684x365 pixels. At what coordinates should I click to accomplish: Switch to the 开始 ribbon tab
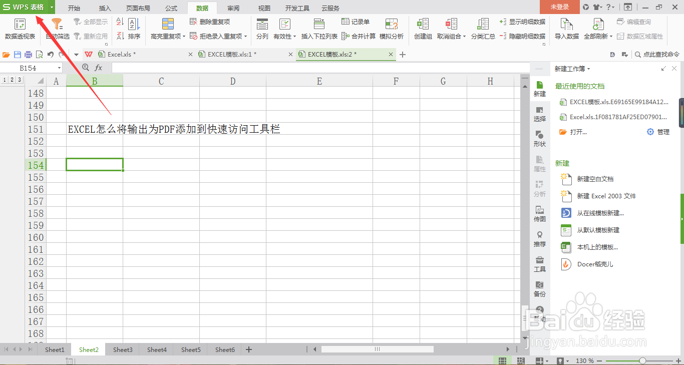point(74,8)
